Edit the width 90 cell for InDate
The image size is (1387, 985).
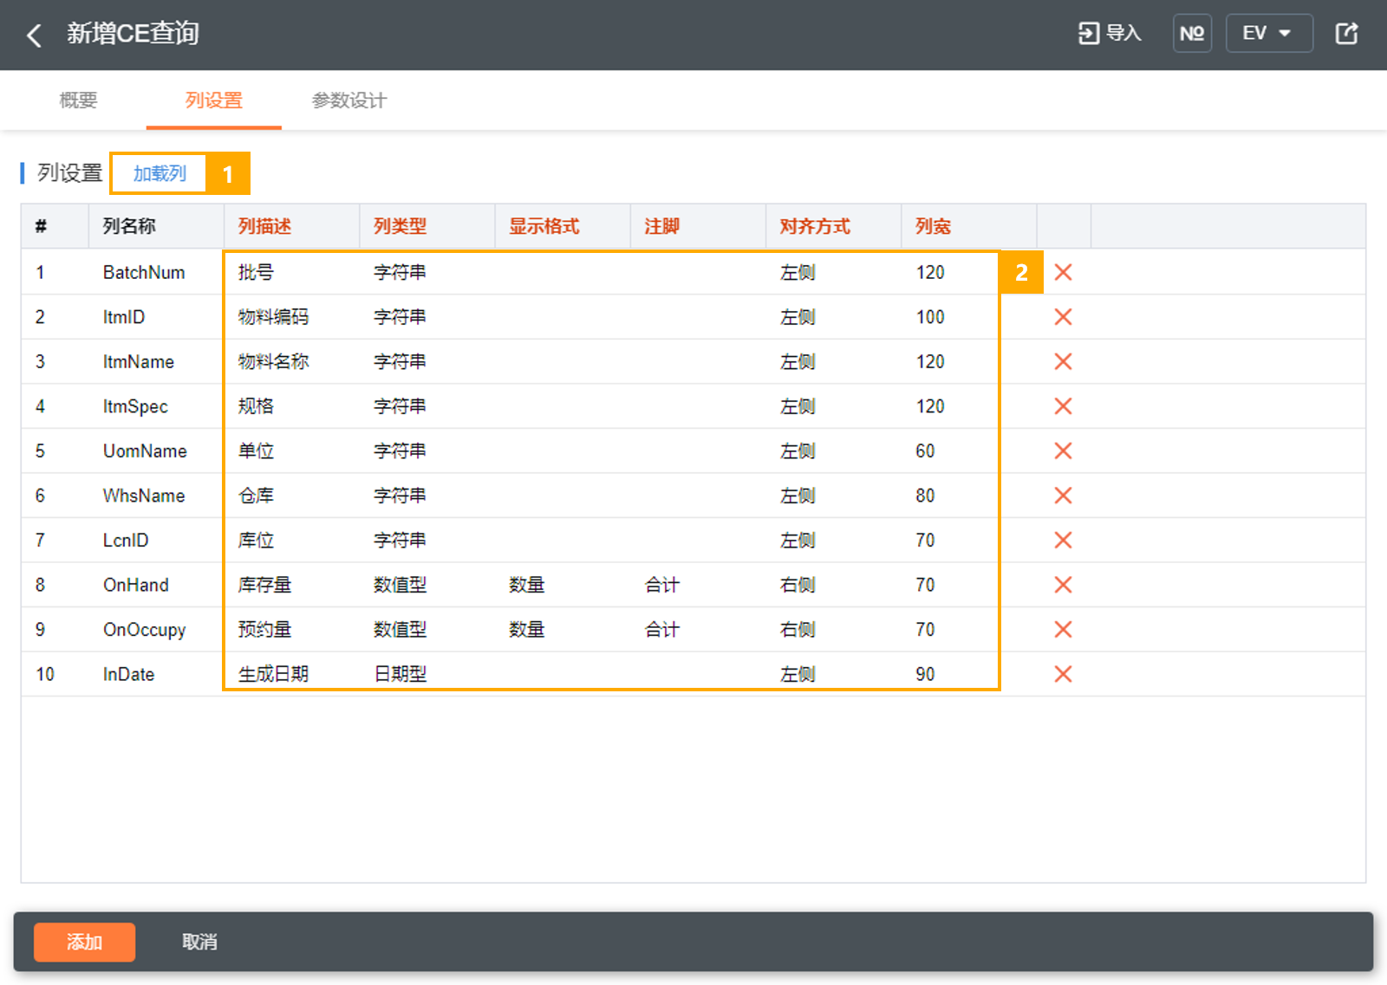(969, 674)
